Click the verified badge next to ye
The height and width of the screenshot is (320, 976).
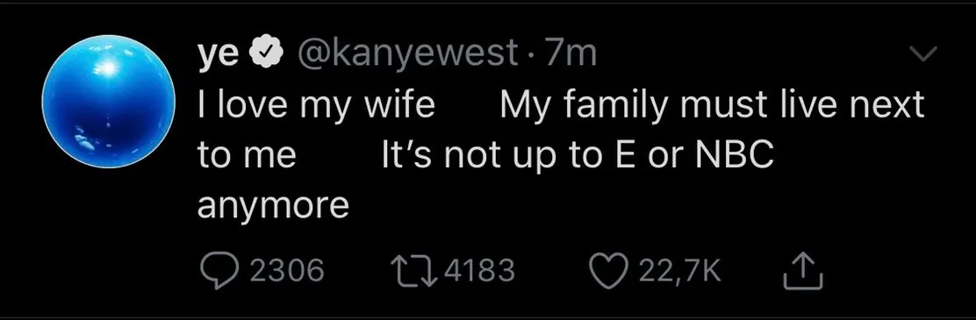[x=264, y=54]
